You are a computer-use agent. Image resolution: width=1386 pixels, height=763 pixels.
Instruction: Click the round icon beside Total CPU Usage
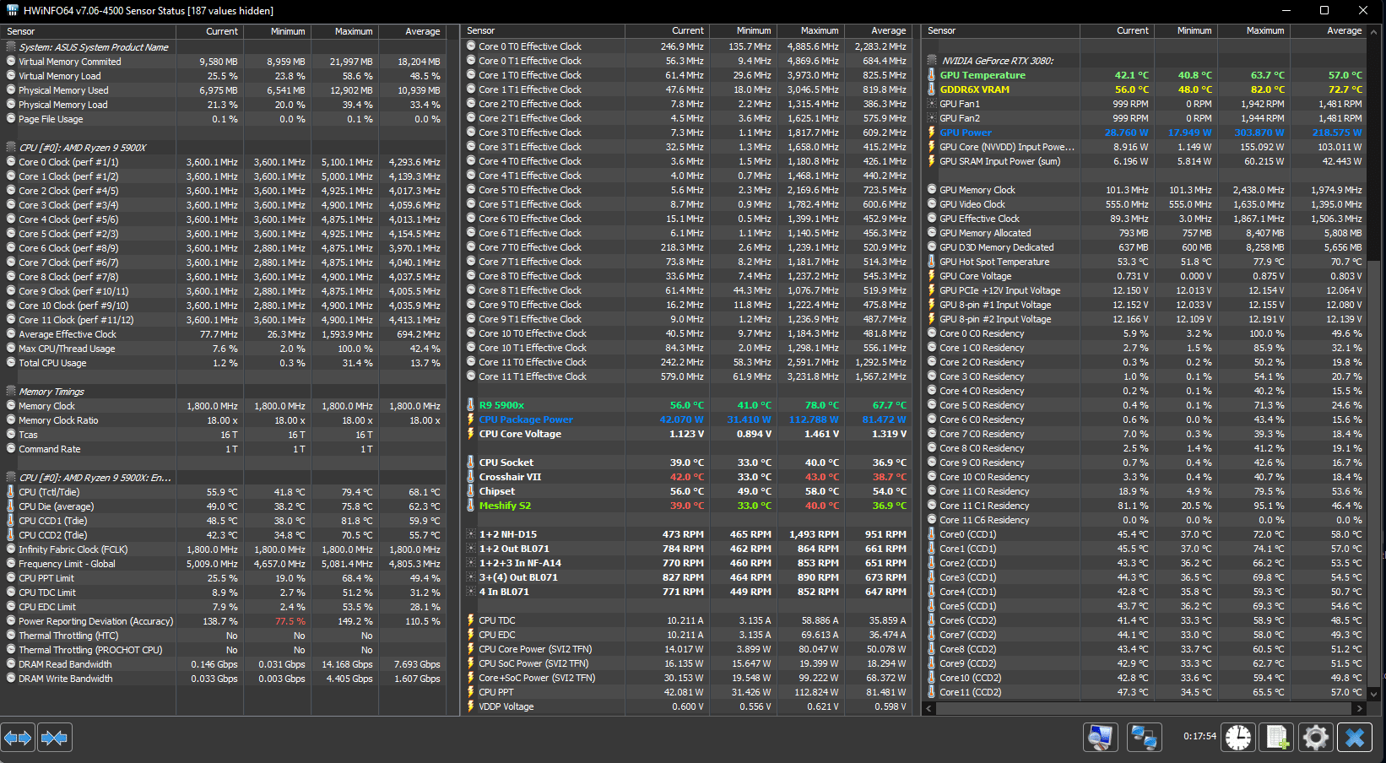(x=11, y=363)
